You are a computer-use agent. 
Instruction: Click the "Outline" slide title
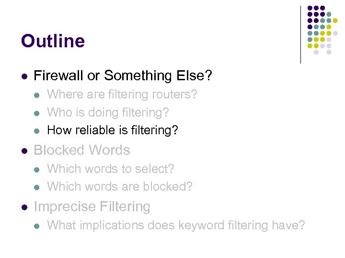pyautogui.click(x=53, y=41)
